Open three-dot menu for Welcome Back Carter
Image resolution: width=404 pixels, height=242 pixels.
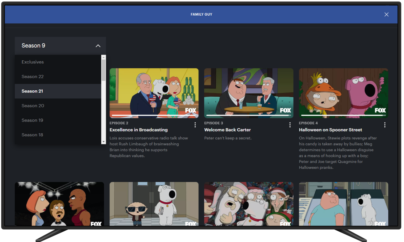point(290,125)
